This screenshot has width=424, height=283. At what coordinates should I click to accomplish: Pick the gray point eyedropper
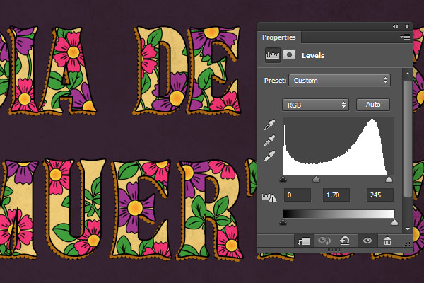coord(270,140)
